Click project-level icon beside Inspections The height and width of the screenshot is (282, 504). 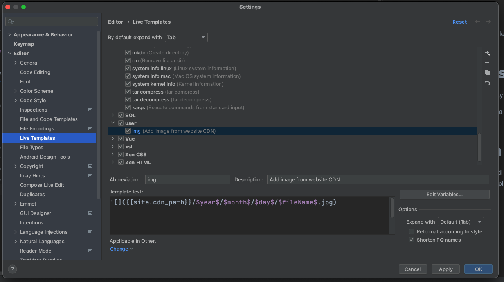(90, 110)
